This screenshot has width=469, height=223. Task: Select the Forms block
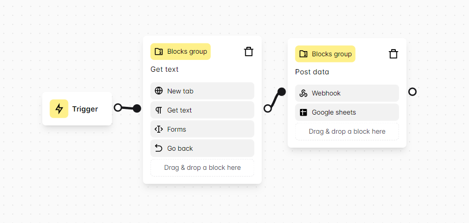202,129
